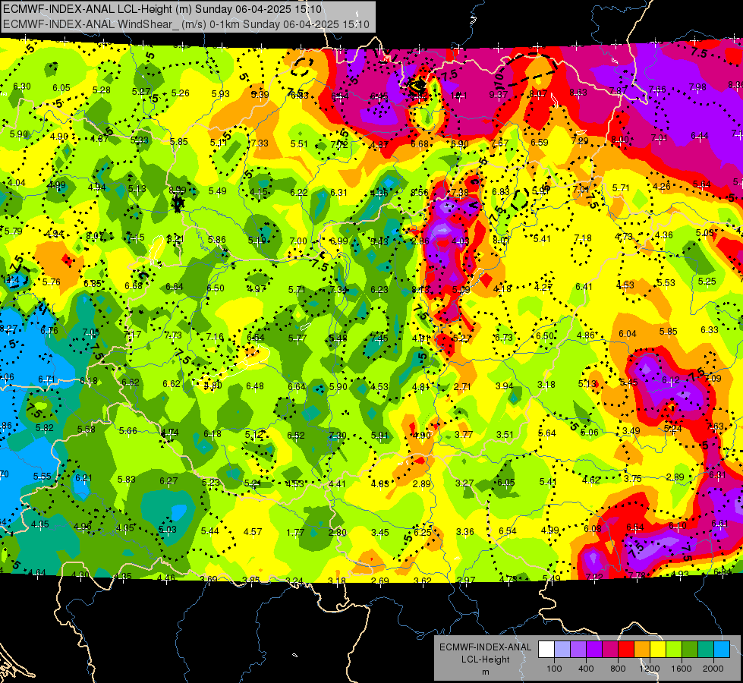Pick the teal legend swatch left of the 2000 tick
Image resolution: width=743 pixels, height=683 pixels.
pos(706,650)
